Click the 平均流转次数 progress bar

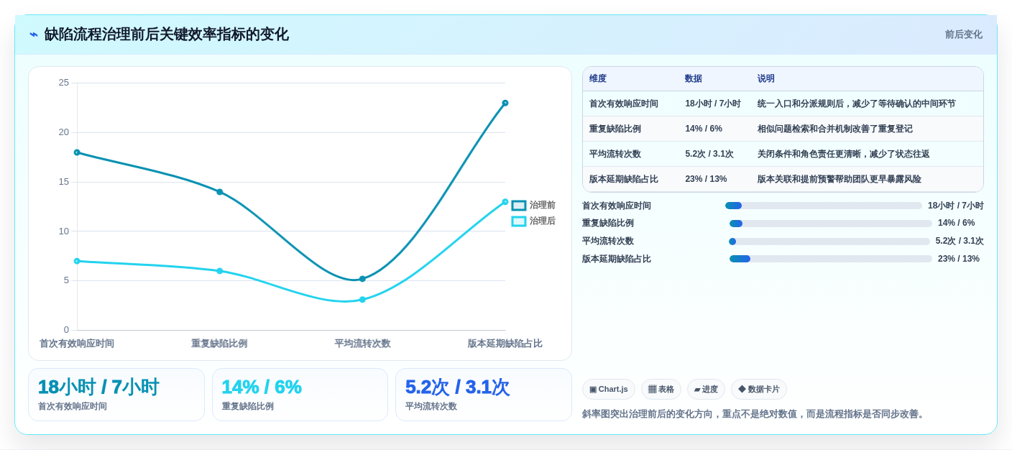pos(829,242)
